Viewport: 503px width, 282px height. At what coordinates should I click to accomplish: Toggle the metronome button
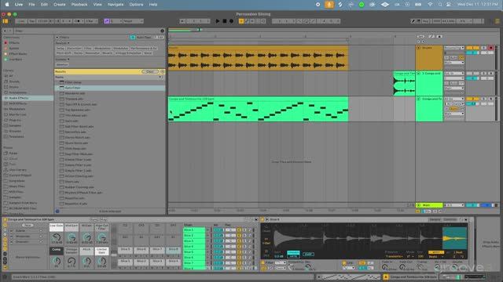coord(77,21)
